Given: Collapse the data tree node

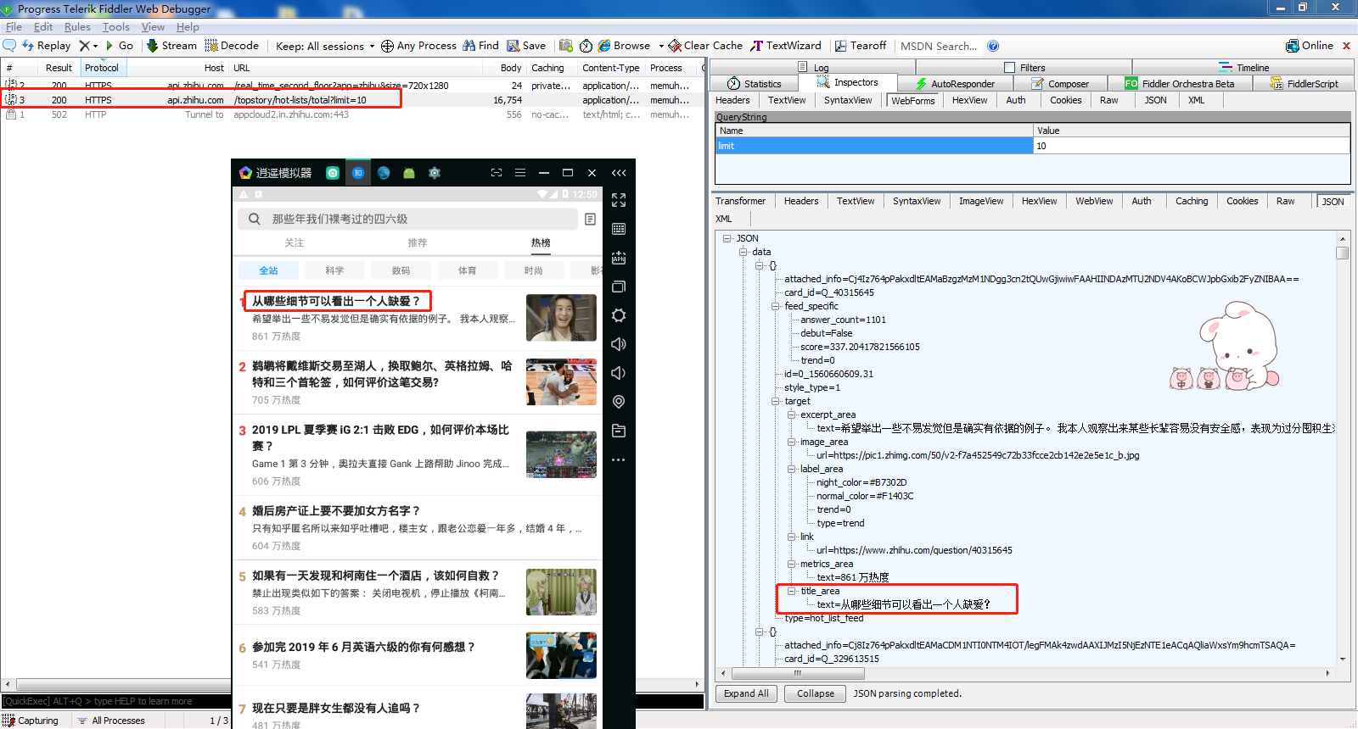Looking at the screenshot, I should pos(743,252).
